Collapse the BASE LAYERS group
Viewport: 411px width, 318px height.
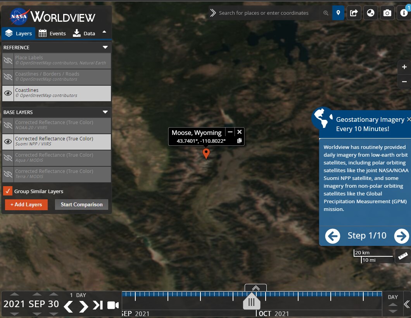[x=105, y=112]
